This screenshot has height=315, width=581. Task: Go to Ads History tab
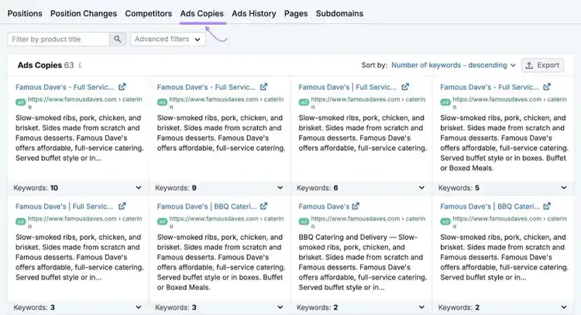254,13
